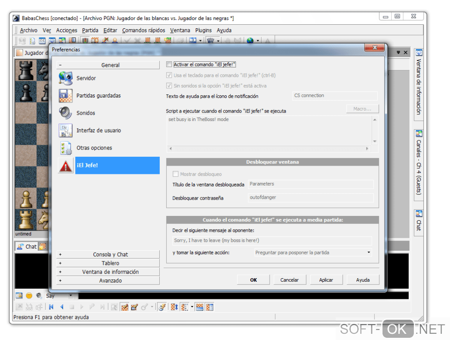Click the chess pieces set toolbar icon
The width and height of the screenshot is (450, 340).
210,41
